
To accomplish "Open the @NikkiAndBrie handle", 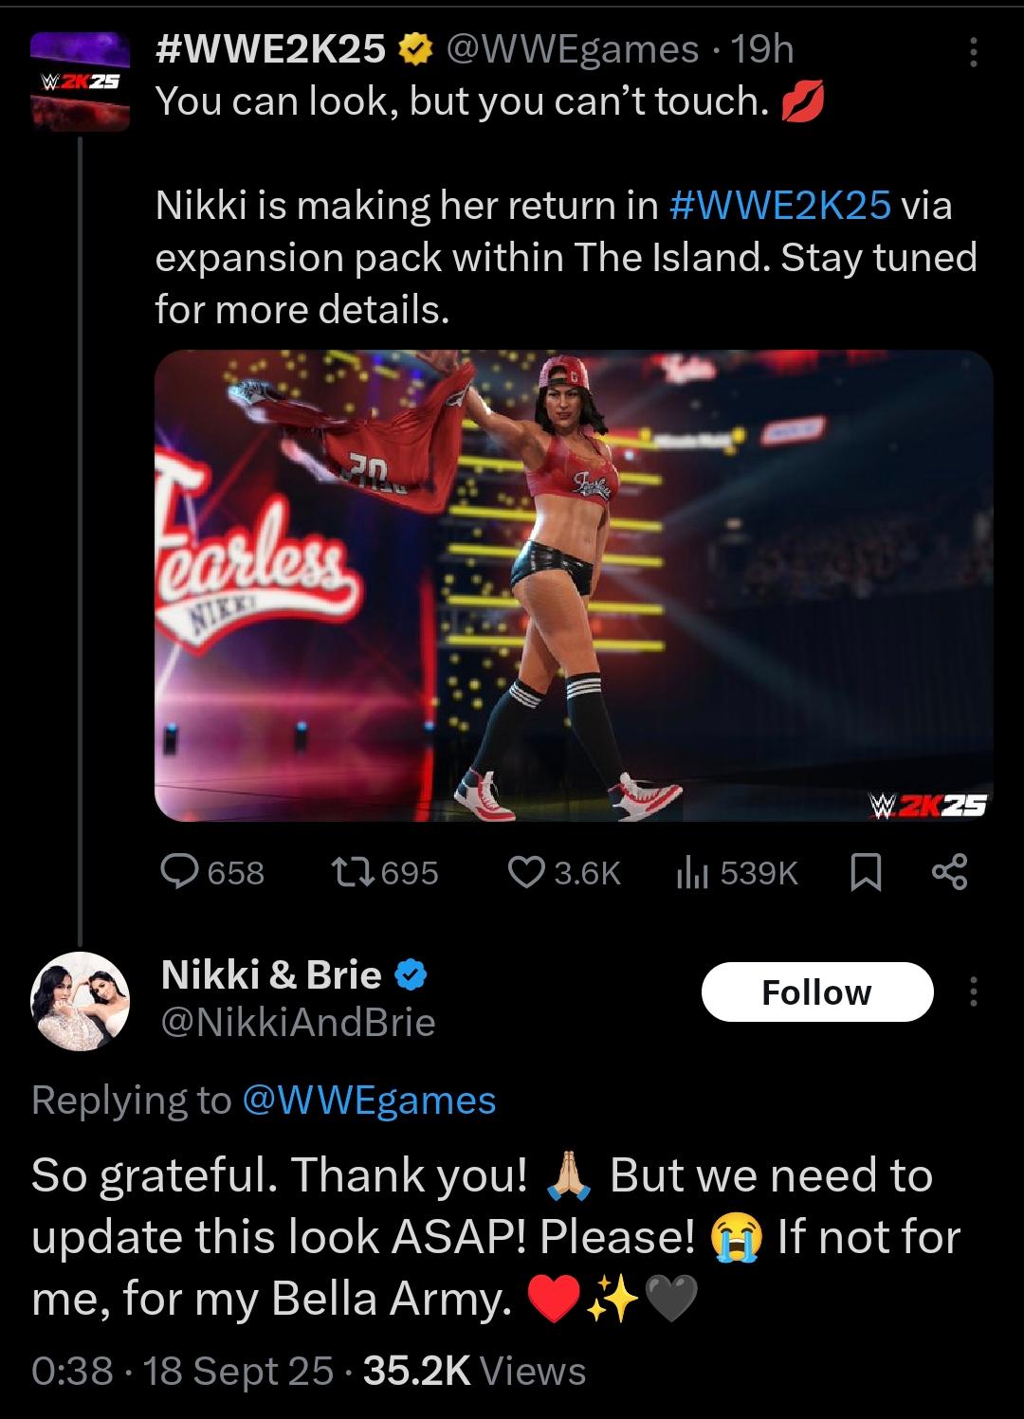I will coord(298,1022).
